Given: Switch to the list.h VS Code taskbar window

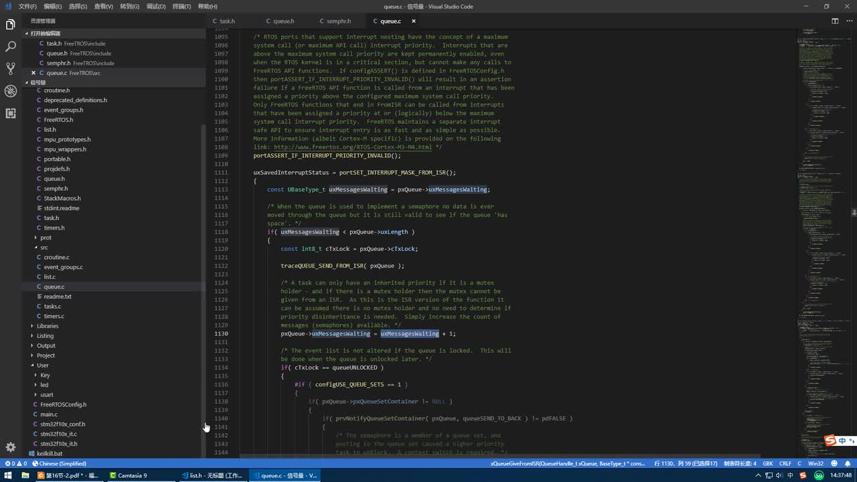Looking at the screenshot, I should pos(212,475).
